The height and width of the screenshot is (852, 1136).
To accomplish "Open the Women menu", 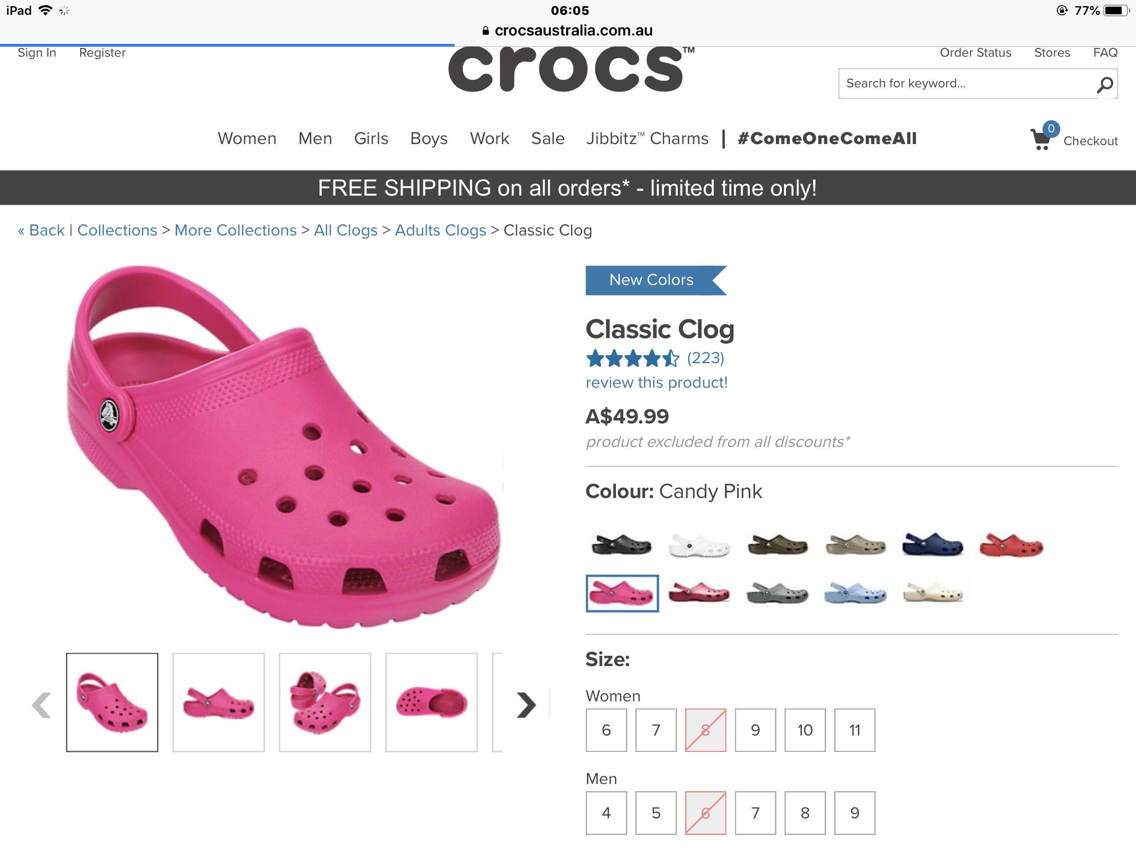I will coord(247,138).
